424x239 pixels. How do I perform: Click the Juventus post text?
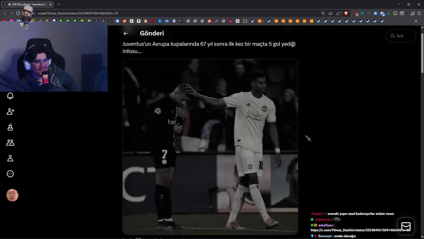209,47
